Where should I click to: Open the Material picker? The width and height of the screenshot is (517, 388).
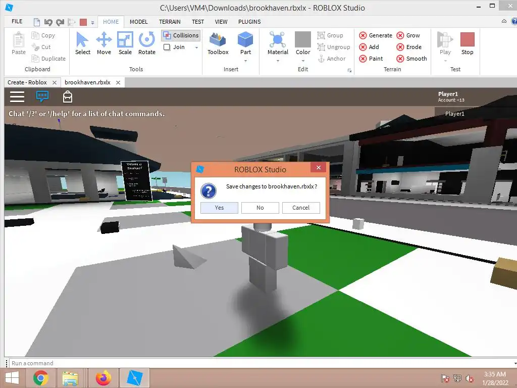click(x=278, y=43)
